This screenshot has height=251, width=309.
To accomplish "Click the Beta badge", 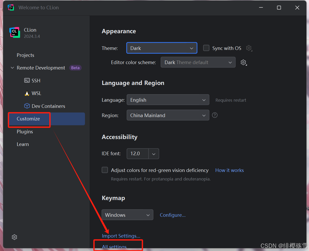I will [x=75, y=68].
